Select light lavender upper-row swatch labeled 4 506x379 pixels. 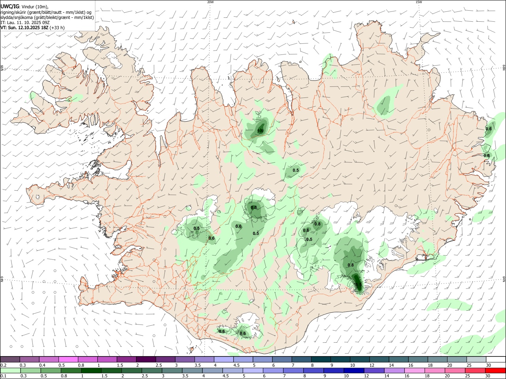pos(224,359)
